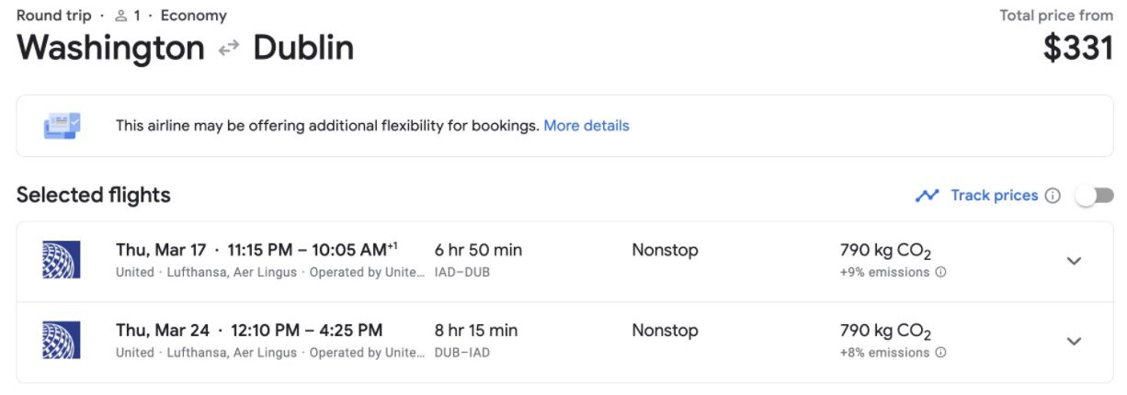
Task: Click the Track prices trend icon
Action: [x=927, y=196]
